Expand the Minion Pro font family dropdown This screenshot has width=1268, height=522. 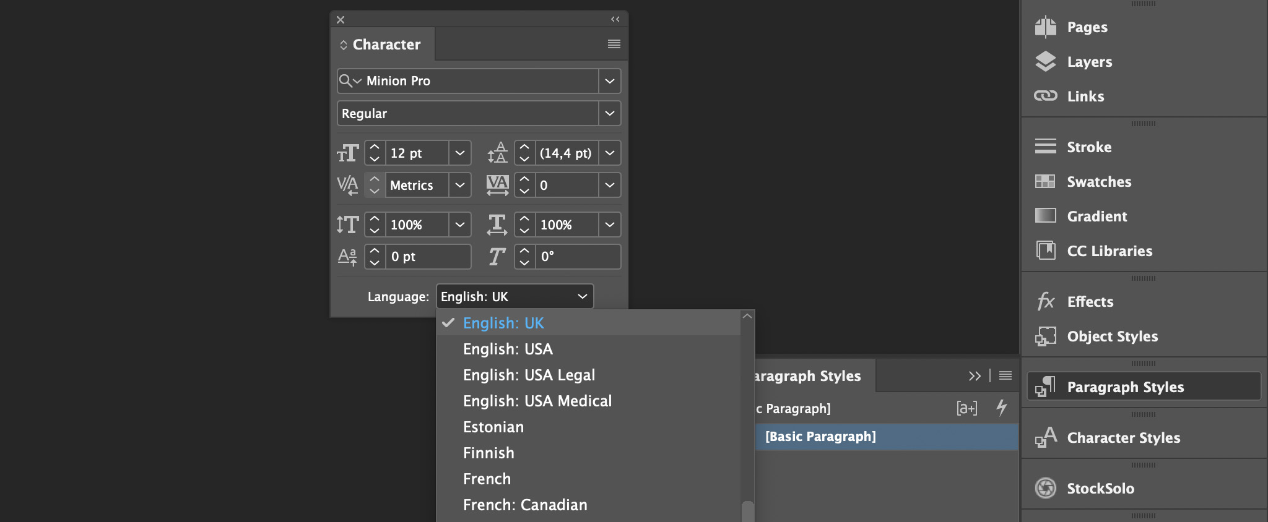coord(609,81)
